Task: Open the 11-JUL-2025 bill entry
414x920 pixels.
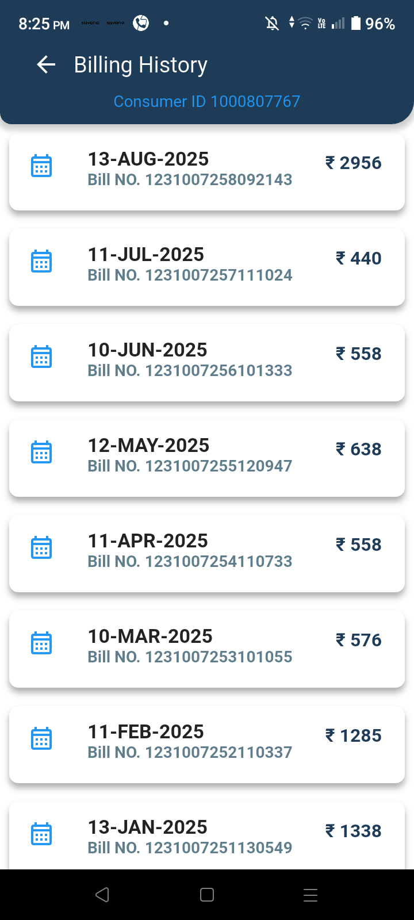Action: [x=145, y=255]
